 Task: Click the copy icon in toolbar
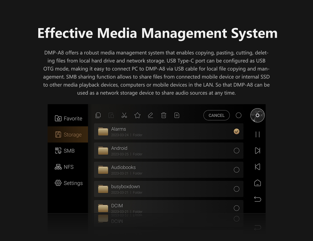pyautogui.click(x=98, y=115)
